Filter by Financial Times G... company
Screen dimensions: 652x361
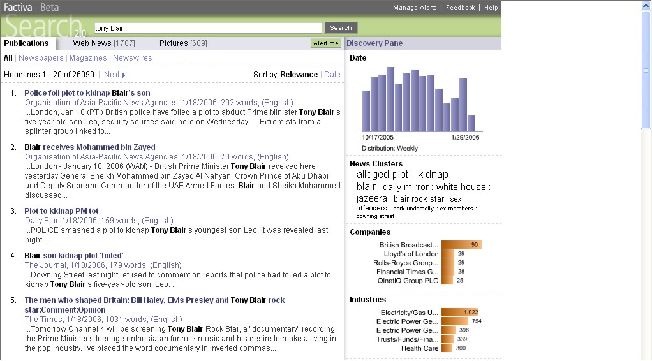pyautogui.click(x=407, y=272)
